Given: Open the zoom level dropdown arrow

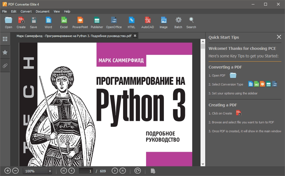Looking at the screenshot, I should [50, 171].
